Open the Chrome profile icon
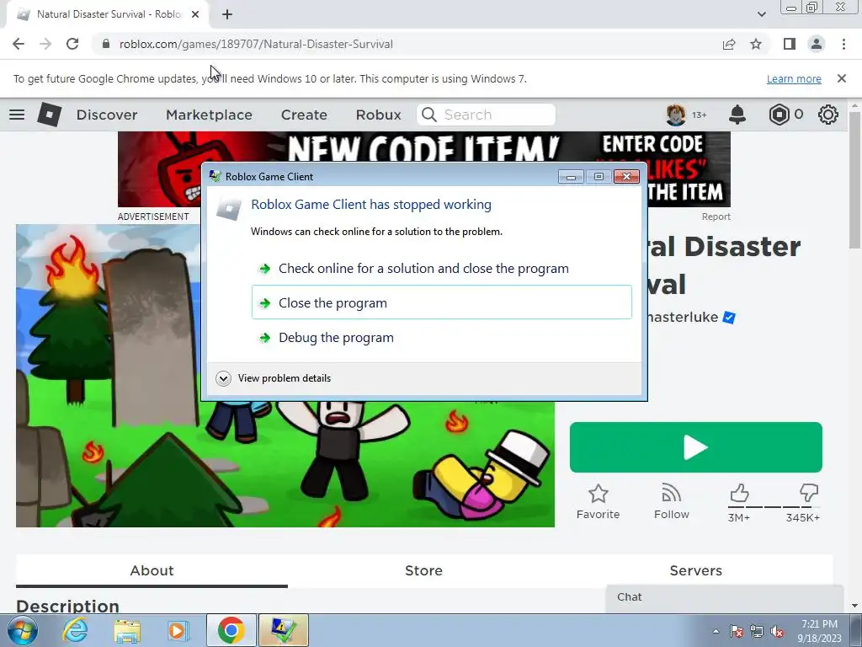 tap(817, 44)
